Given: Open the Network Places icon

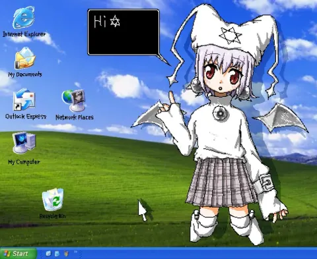Looking at the screenshot, I should [73, 101].
